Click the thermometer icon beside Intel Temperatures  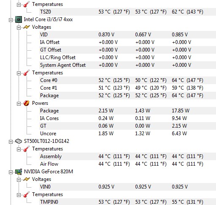27,73
